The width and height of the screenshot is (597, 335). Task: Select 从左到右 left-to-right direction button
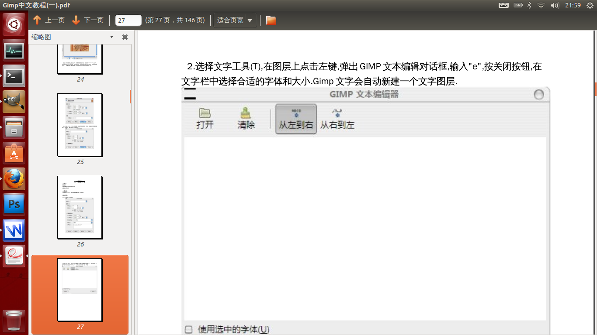pos(296,119)
